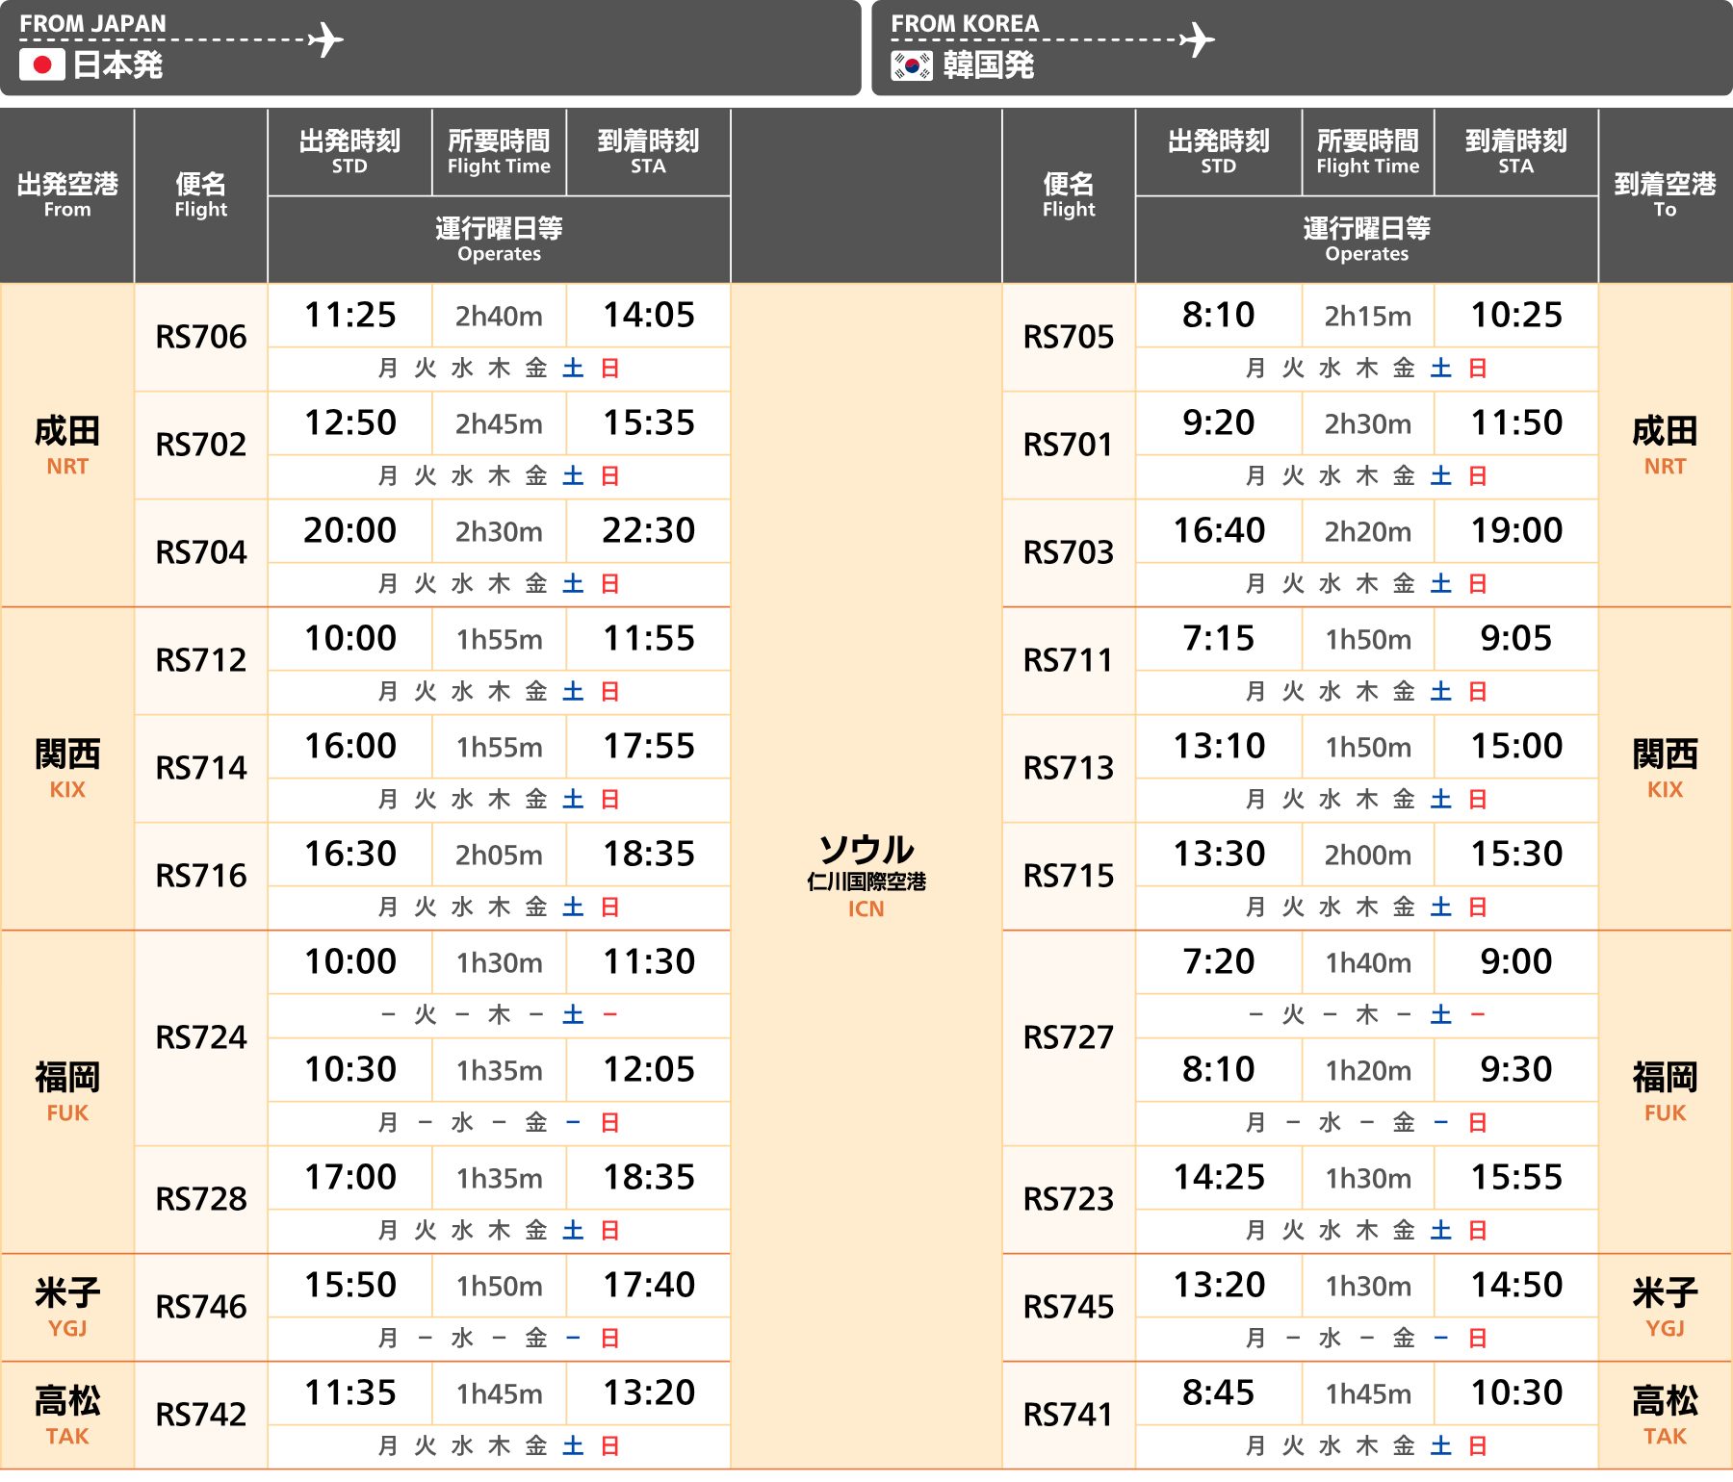The image size is (1733, 1482).
Task: Click flight number RS724
Action: pyautogui.click(x=201, y=1037)
